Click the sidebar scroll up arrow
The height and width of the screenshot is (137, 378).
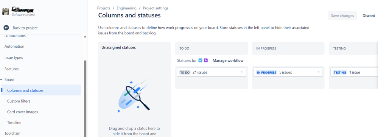point(85,37)
